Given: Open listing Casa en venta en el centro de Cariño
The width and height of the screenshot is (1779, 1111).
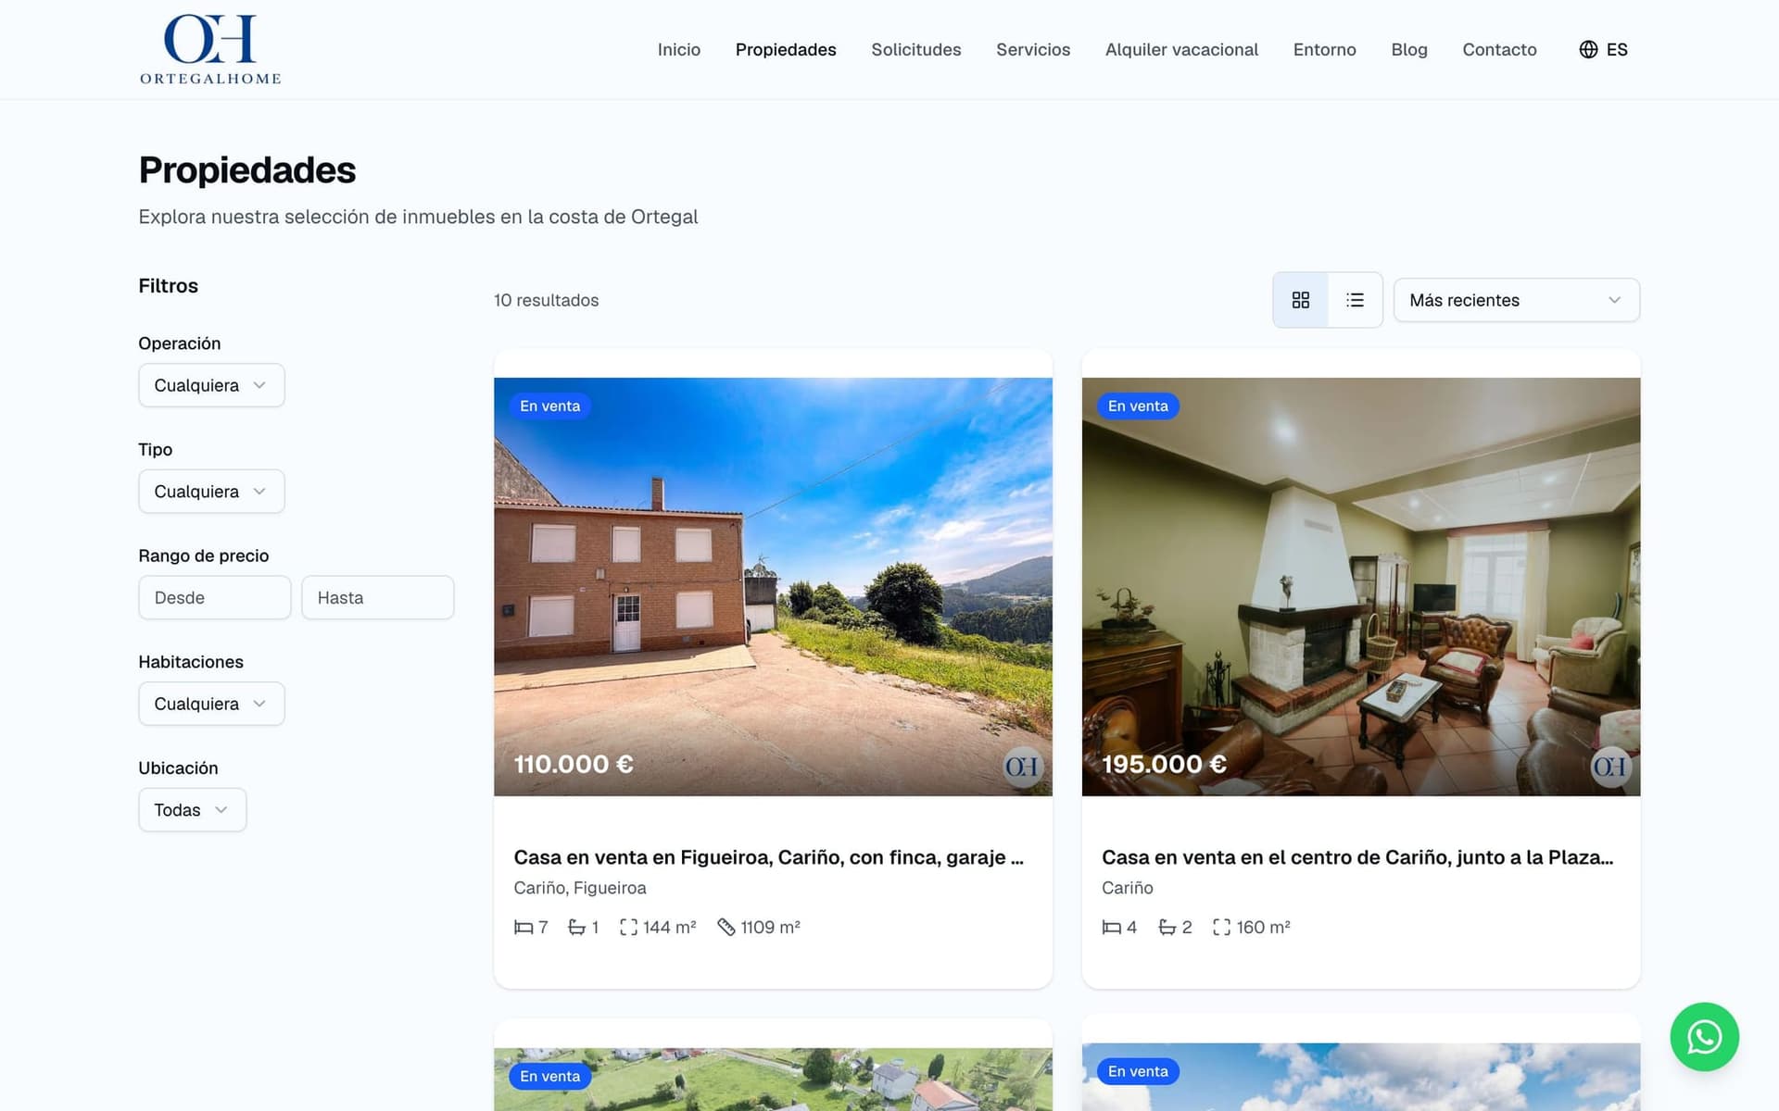Looking at the screenshot, I should [x=1357, y=857].
